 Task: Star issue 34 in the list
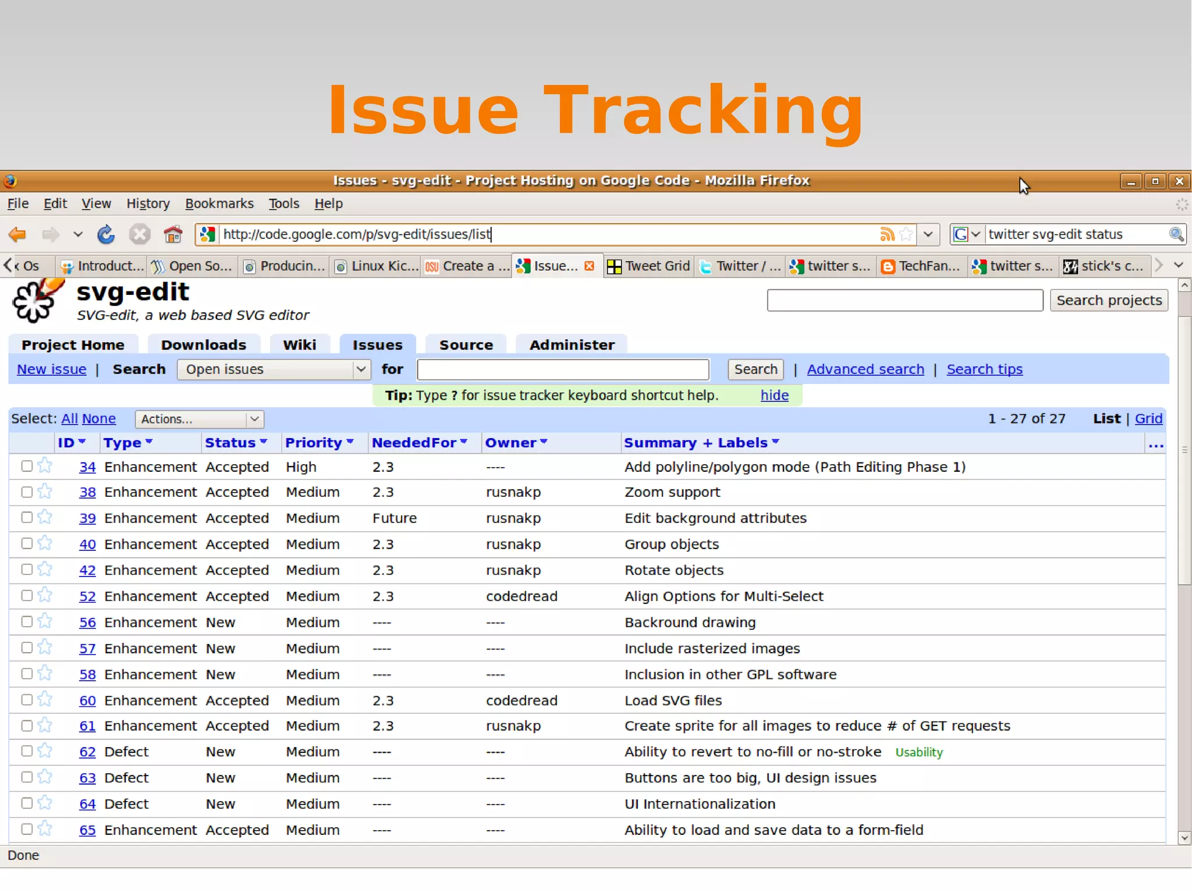tap(45, 466)
